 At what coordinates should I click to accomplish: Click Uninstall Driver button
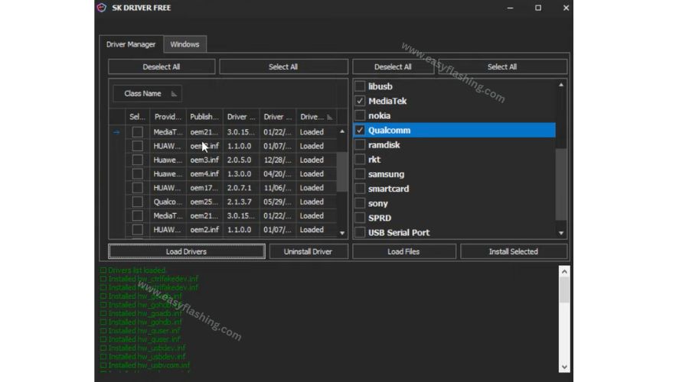(308, 251)
